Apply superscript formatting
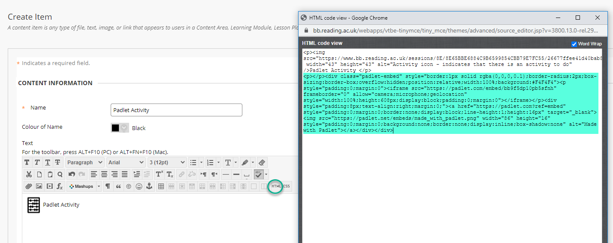The height and width of the screenshot is (243, 613). pos(159,174)
